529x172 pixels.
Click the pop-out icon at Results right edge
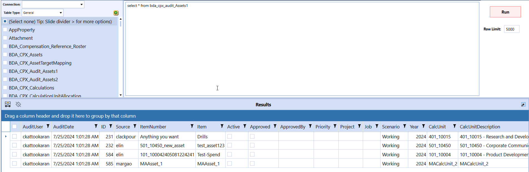click(523, 104)
